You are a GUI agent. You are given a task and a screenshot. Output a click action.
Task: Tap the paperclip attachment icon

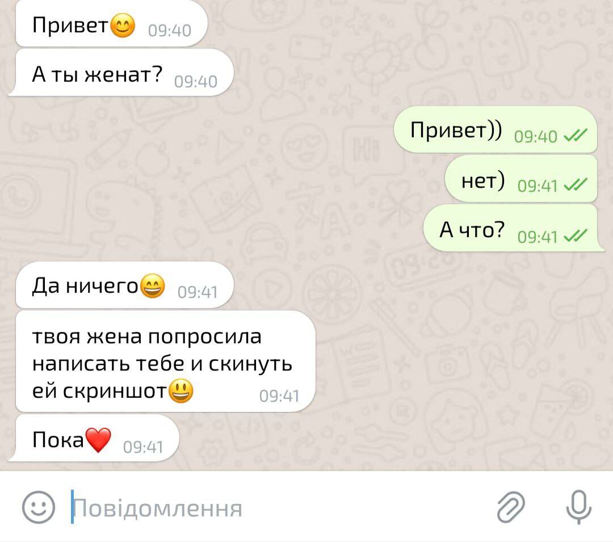511,507
